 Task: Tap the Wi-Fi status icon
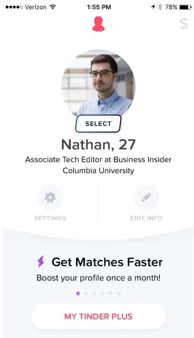tap(53, 7)
